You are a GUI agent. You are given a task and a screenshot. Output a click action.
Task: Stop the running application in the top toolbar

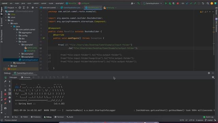(x=178, y=3)
